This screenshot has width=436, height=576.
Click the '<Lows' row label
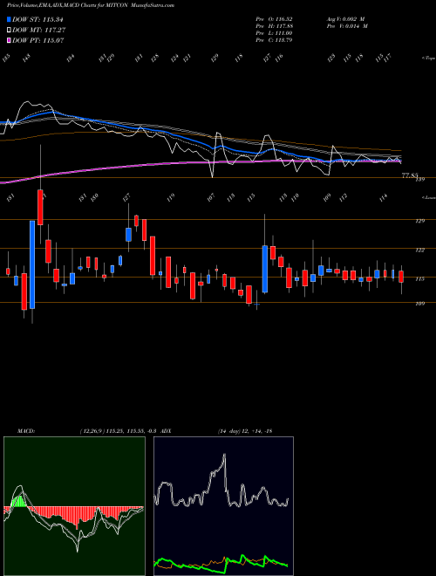click(429, 197)
